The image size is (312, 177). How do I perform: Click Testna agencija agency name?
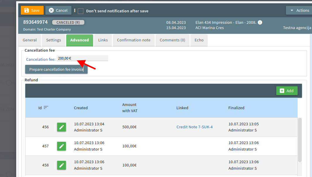point(297,28)
